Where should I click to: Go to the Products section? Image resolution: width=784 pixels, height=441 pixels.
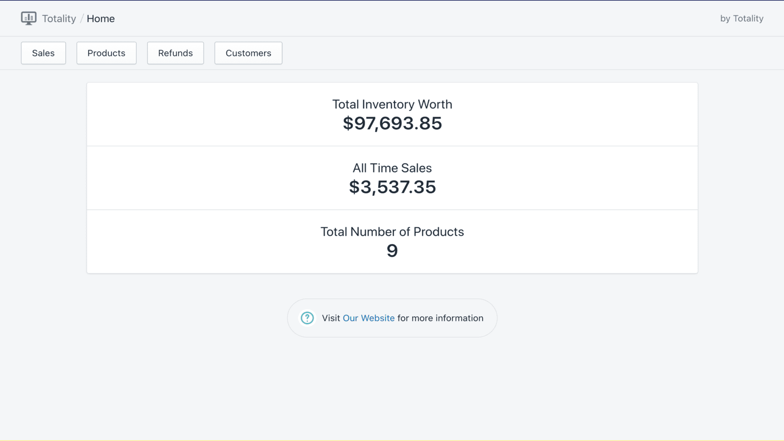click(x=106, y=53)
